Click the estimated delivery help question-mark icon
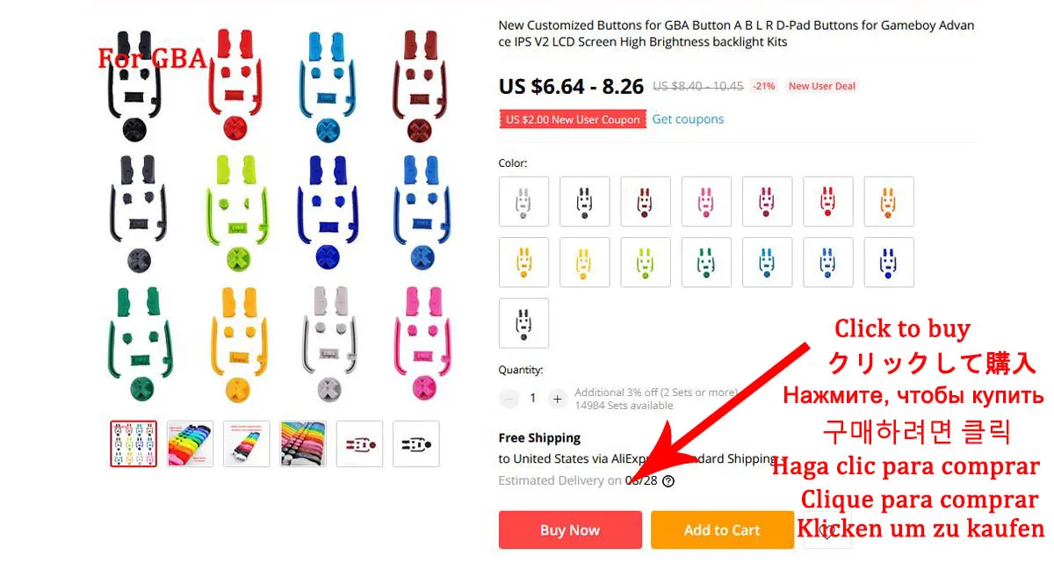 pos(668,481)
